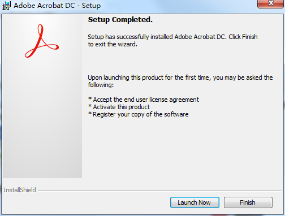Select the Setup Completed heading
The width and height of the screenshot is (285, 216).
point(120,20)
